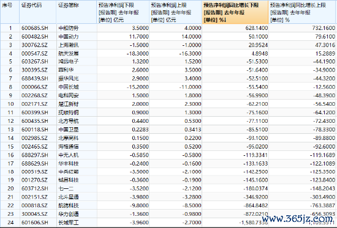This screenshot has width=337, height=228.
Task: Click stock code 603712.SH
Action: (x=35, y=188)
